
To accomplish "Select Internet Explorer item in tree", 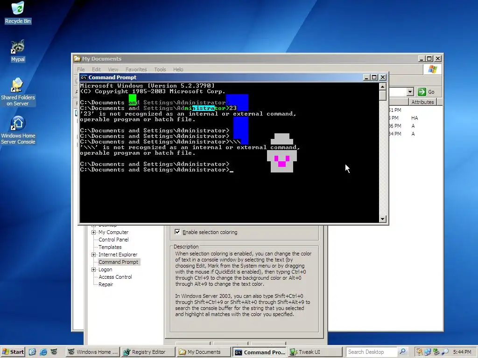I will pyautogui.click(x=118, y=255).
